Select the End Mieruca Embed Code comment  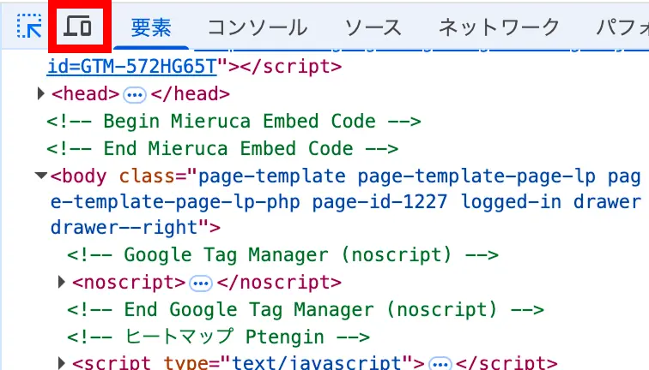tap(222, 149)
